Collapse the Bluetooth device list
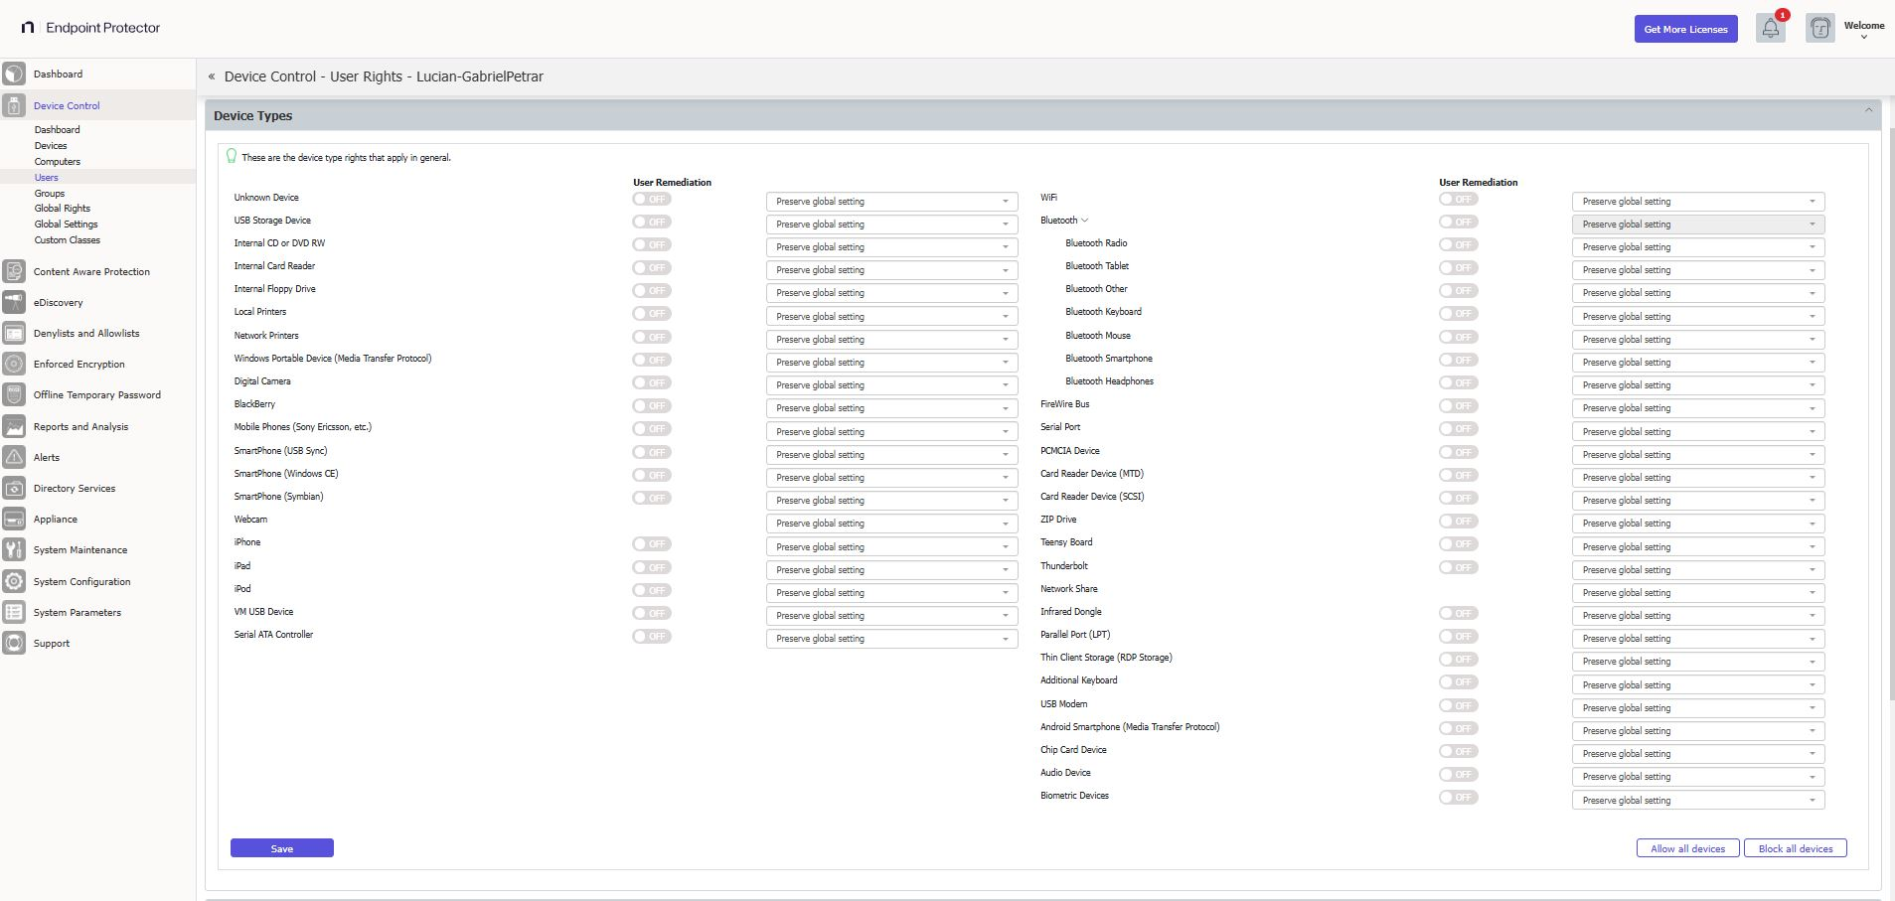1895x901 pixels. [x=1087, y=221]
